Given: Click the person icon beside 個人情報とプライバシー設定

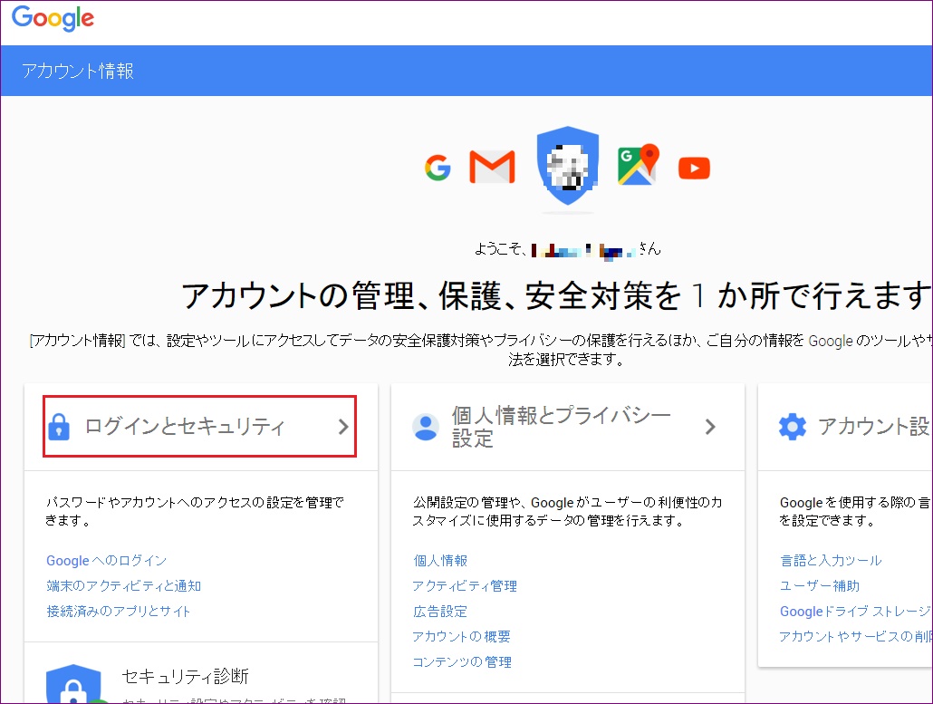Looking at the screenshot, I should tap(426, 427).
